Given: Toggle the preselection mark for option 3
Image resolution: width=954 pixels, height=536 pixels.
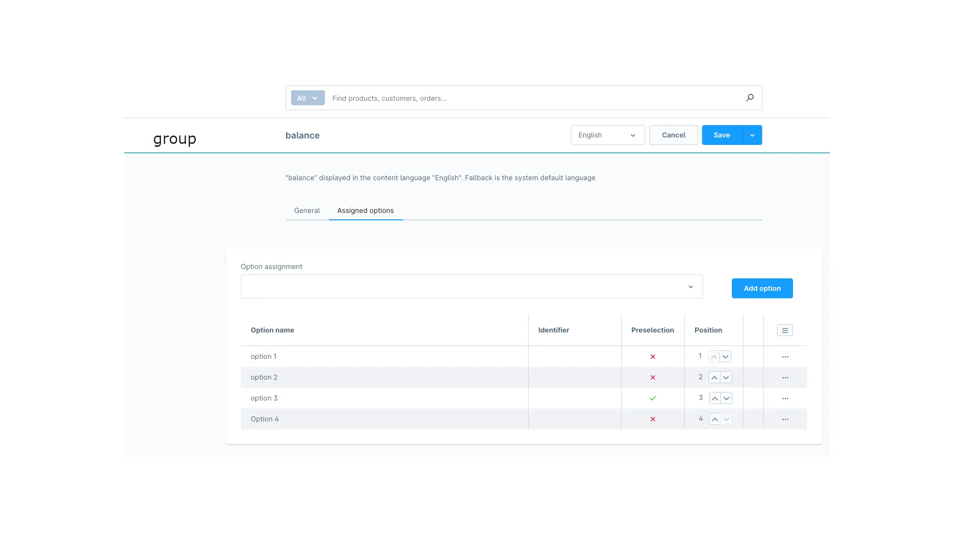Looking at the screenshot, I should point(653,399).
